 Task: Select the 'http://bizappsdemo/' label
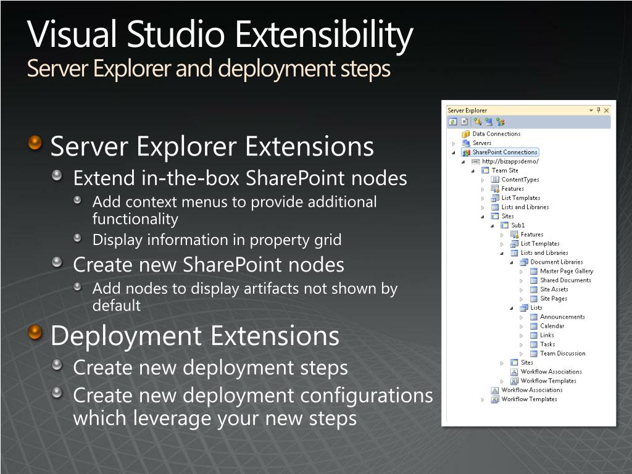point(510,161)
